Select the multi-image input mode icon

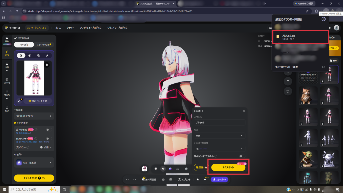[38, 55]
